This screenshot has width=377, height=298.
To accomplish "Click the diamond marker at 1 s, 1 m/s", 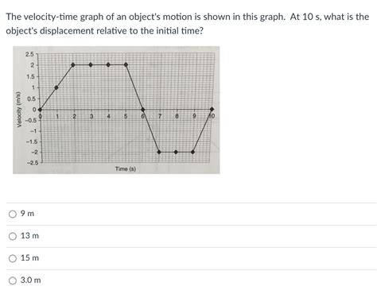I will pyautogui.click(x=56, y=87).
